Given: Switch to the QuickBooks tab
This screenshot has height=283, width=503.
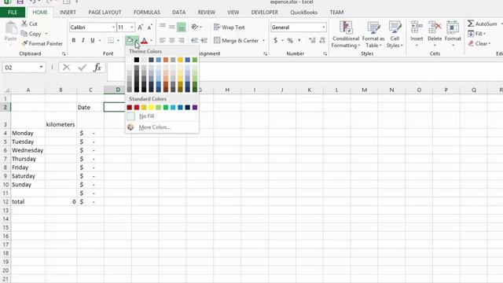Looking at the screenshot, I should click(303, 13).
